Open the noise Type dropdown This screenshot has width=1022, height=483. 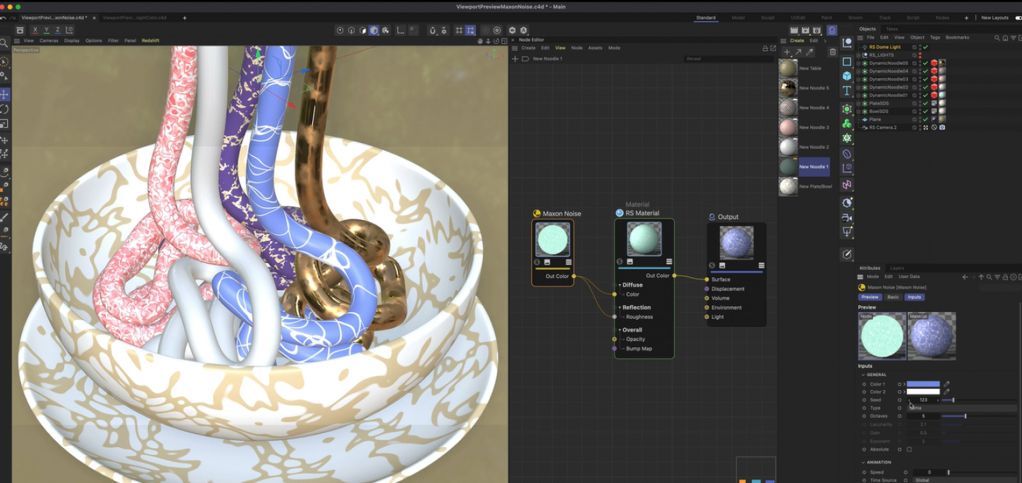tap(961, 408)
